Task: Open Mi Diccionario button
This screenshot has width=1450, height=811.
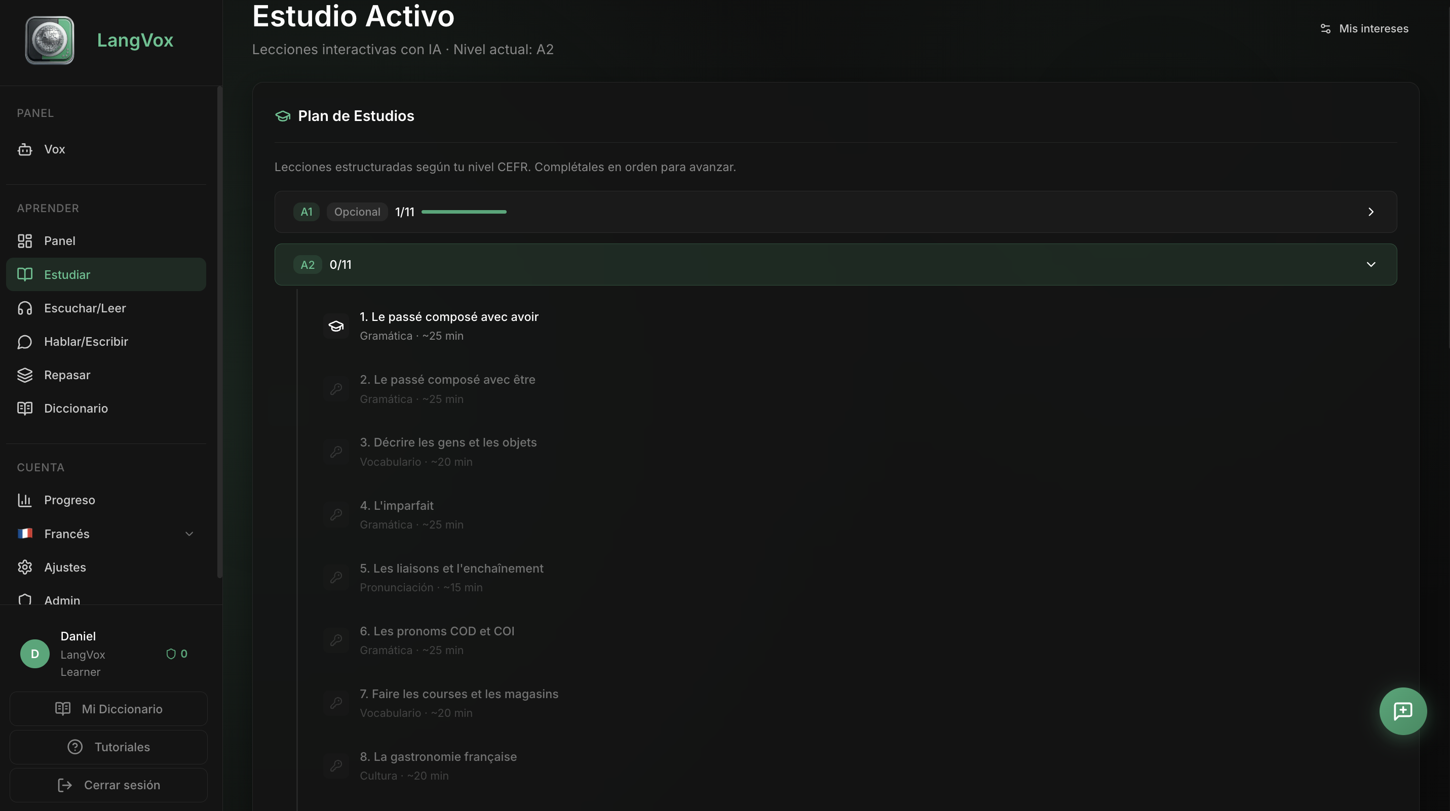Action: tap(108, 709)
